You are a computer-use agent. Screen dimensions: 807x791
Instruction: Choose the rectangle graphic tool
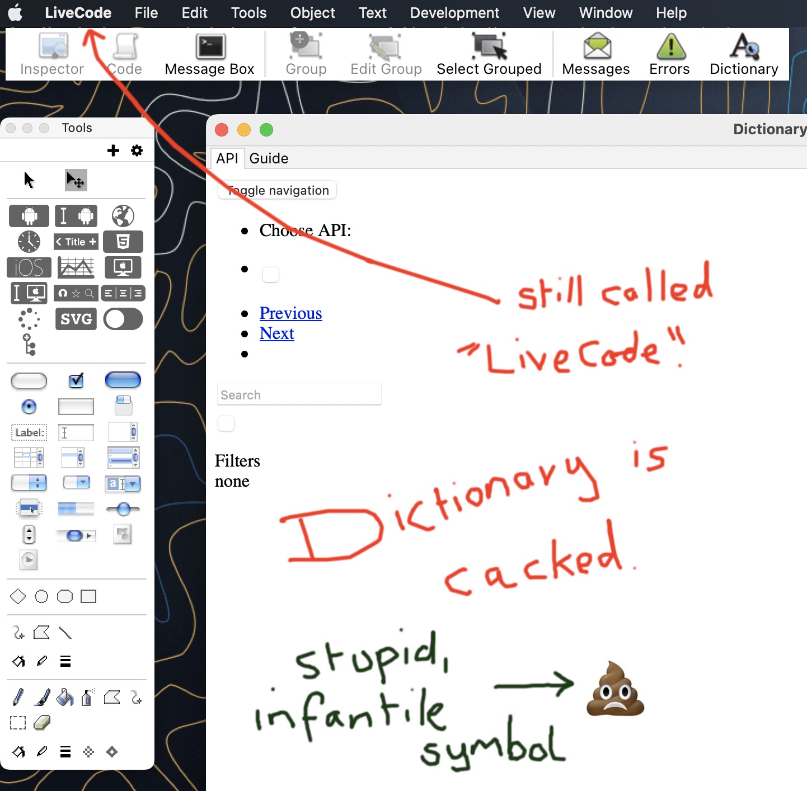88,596
